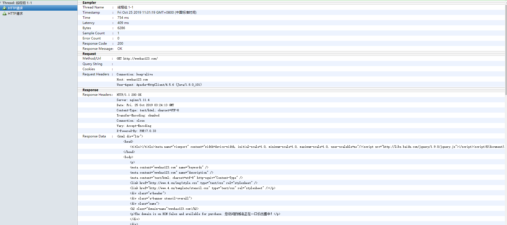The image size is (507, 225).
Task: Click the Cookies label
Action: tap(89, 69)
